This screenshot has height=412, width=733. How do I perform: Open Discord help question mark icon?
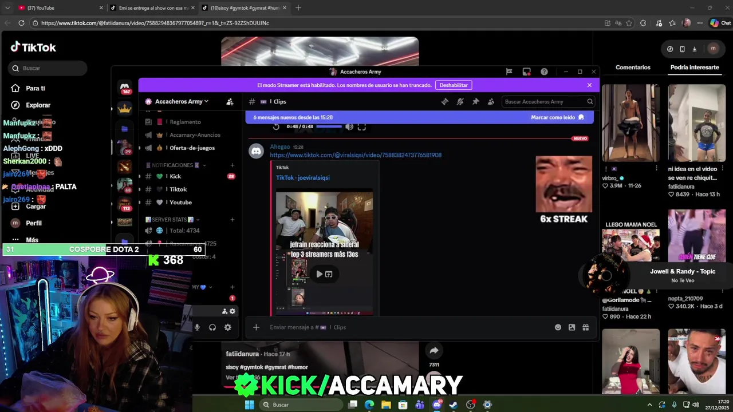click(544, 72)
